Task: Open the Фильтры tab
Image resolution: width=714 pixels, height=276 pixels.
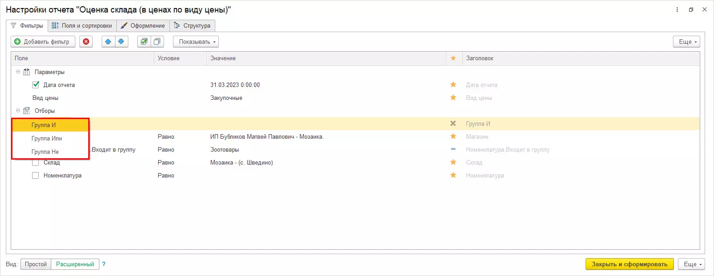Action: point(27,25)
